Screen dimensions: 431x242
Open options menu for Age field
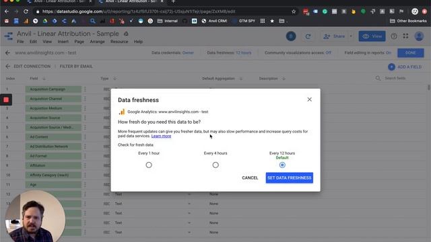point(85,185)
